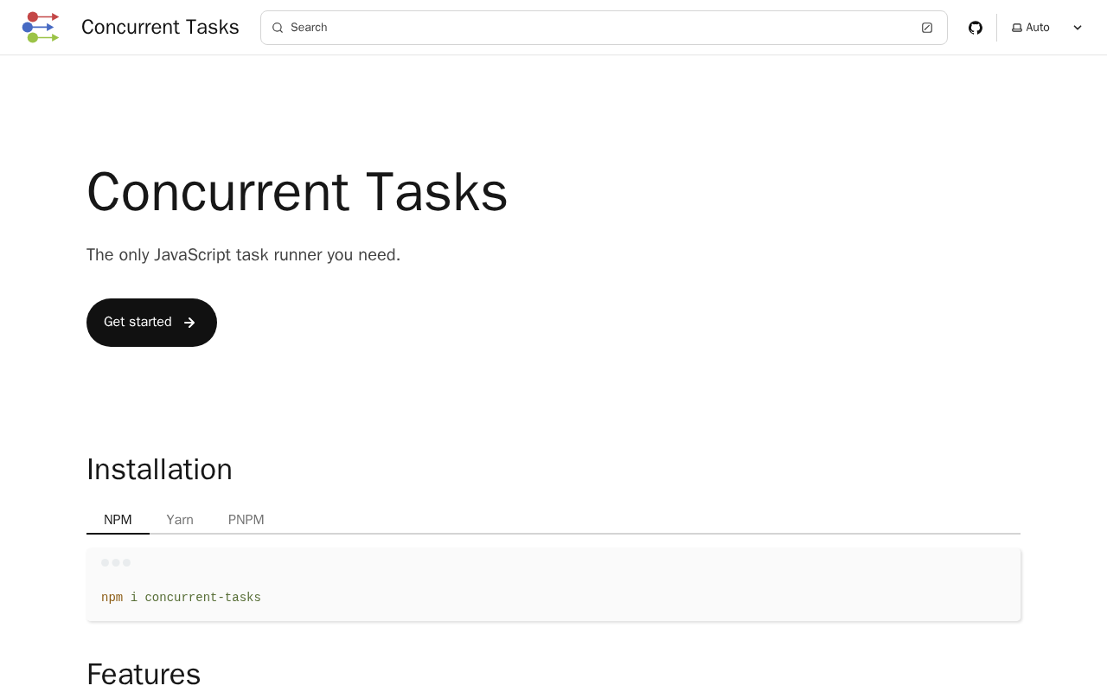Open the GitHub repository icon
Screen dimensions: 1107x692
click(x=976, y=28)
